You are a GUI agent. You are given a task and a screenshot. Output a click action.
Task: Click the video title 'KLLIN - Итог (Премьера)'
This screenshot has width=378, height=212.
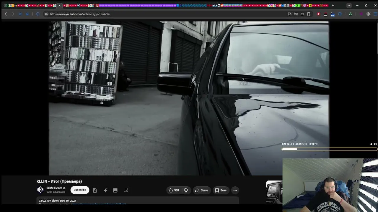(59, 181)
